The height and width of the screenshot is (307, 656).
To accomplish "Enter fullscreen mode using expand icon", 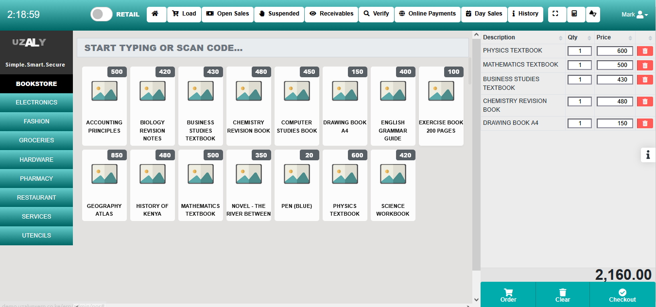I will 556,14.
